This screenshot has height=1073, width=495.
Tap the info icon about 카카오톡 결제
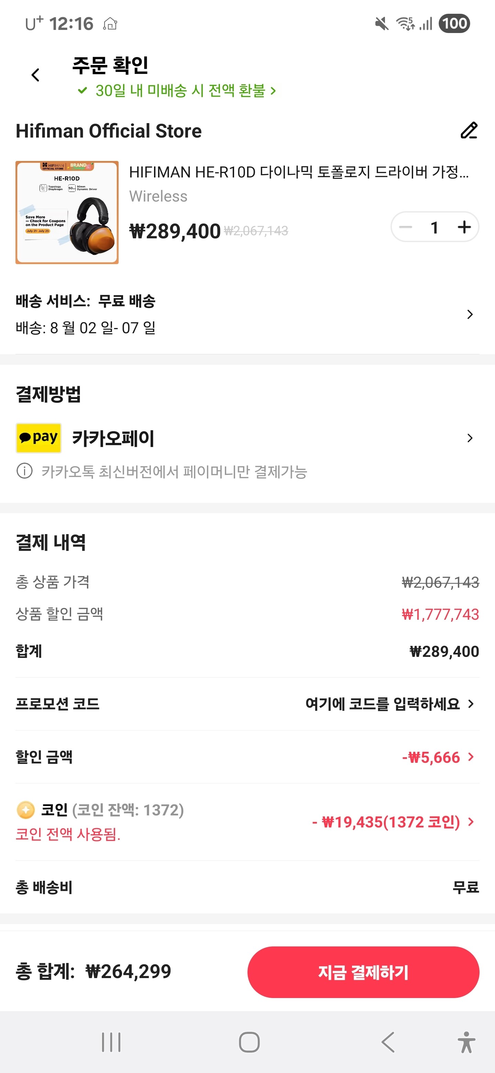click(x=24, y=471)
